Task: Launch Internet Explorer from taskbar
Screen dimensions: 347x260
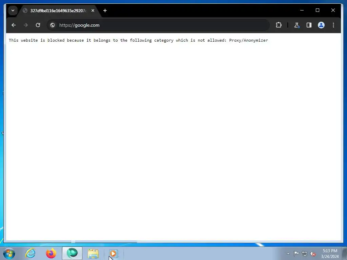Action: click(x=30, y=253)
